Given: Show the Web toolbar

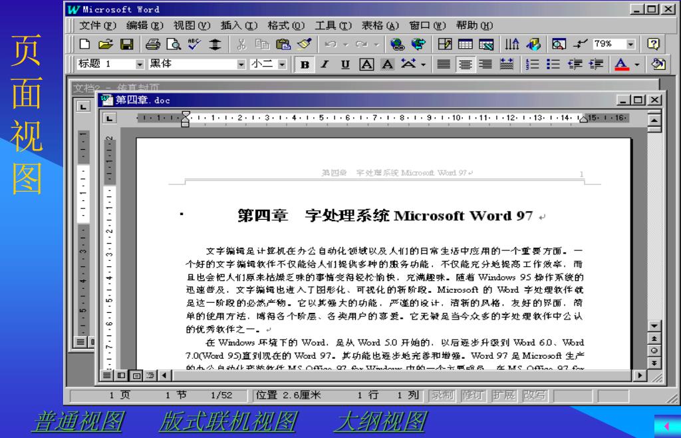Looking at the screenshot, I should pos(419,44).
